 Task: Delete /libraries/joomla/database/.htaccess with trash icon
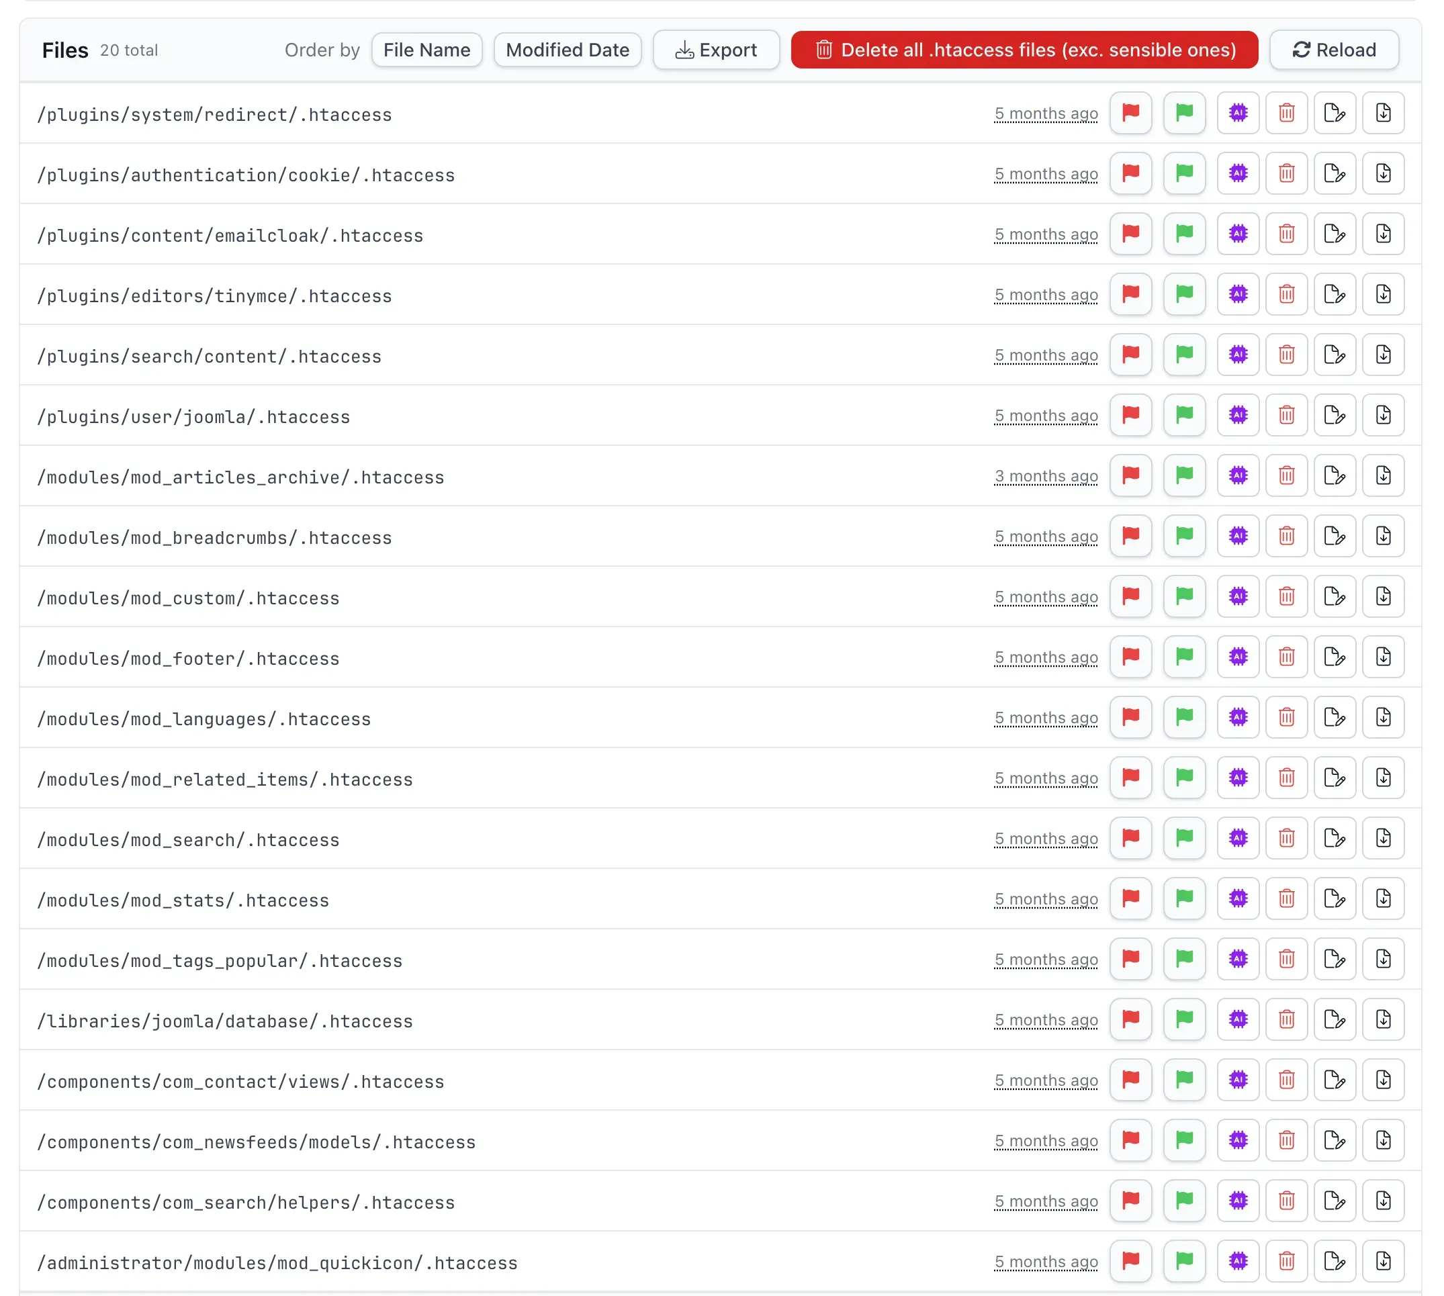(1287, 1021)
